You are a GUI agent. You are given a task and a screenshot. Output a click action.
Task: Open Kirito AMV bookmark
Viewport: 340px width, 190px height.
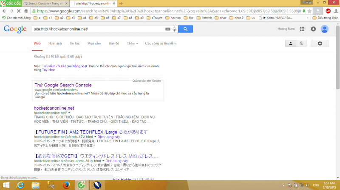(276, 18)
